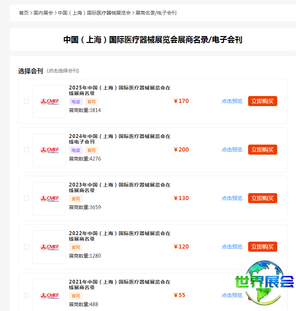Viewport: 296px width, 311px height.
Task: Enable the 2022 exhibitor list checkbox
Action: pos(26,247)
